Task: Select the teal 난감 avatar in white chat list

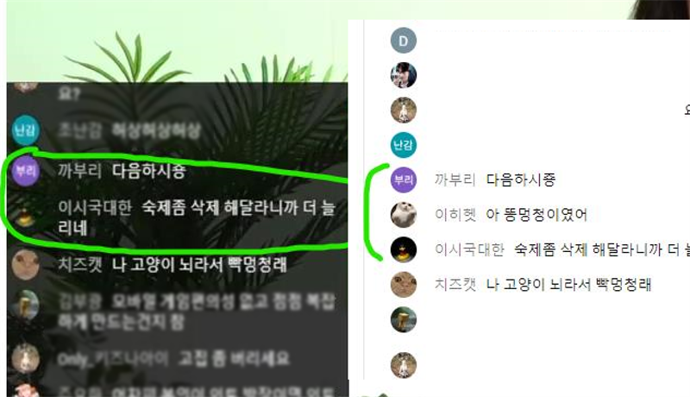Action: [404, 145]
